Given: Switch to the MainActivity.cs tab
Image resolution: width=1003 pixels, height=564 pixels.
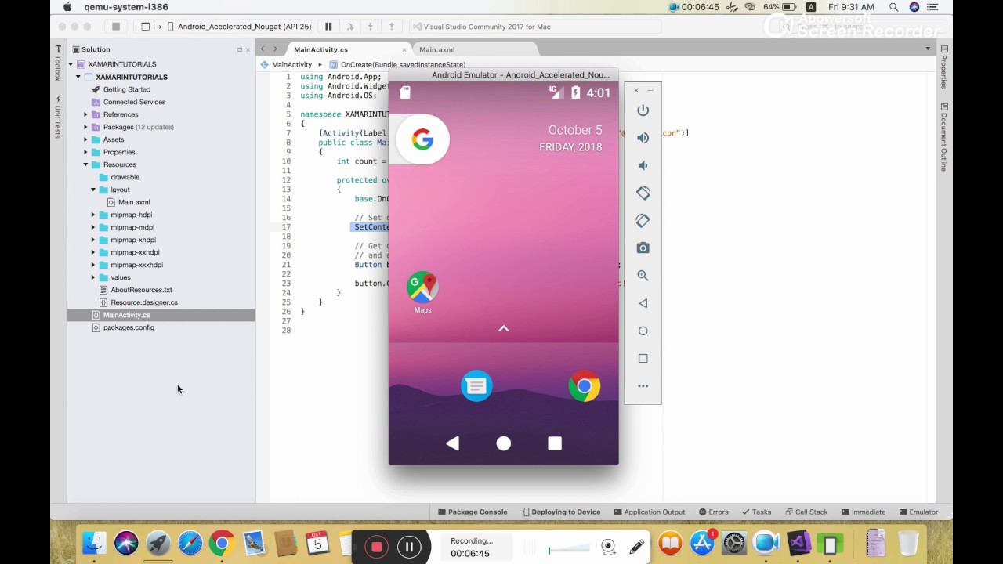Looking at the screenshot, I should (320, 49).
